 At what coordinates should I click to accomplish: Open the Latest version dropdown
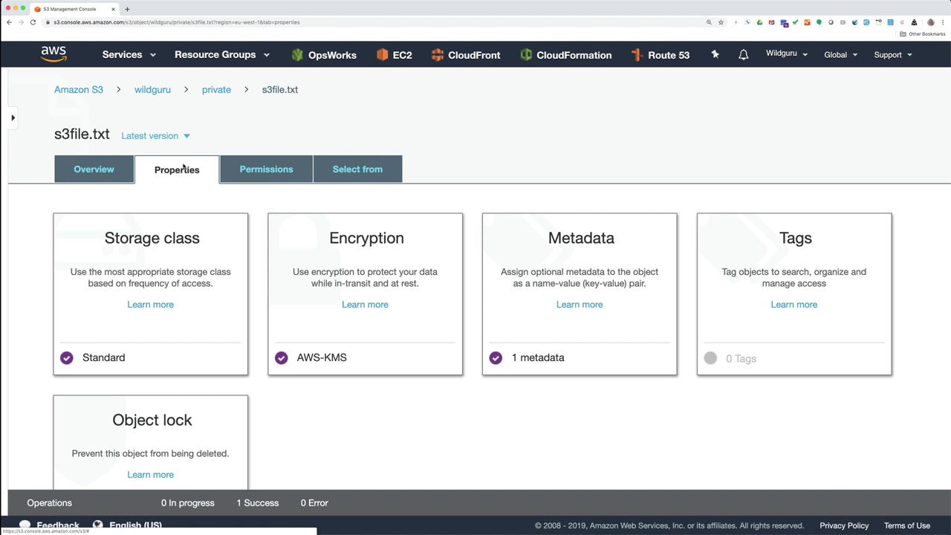155,136
